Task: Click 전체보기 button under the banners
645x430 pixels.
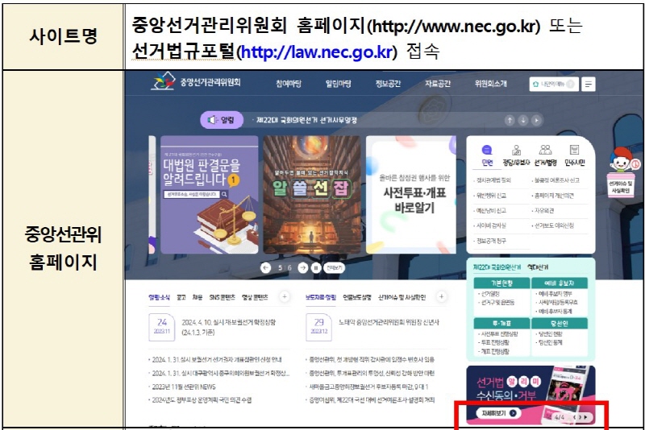Action: point(334,268)
